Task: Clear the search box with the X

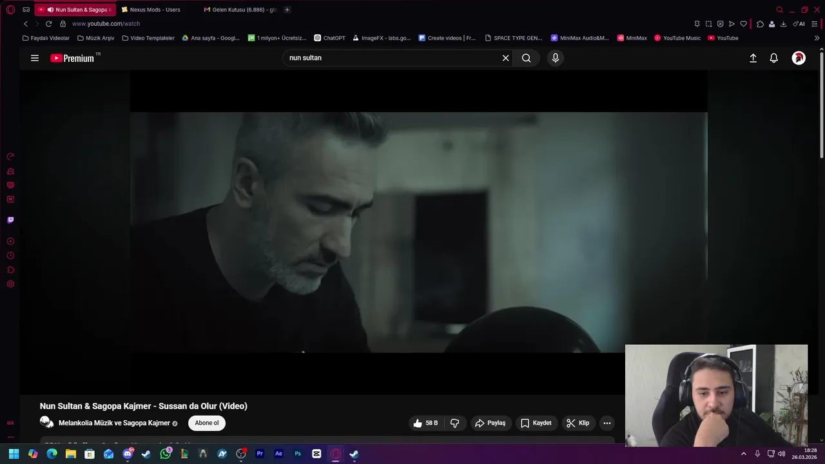Action: (x=506, y=58)
